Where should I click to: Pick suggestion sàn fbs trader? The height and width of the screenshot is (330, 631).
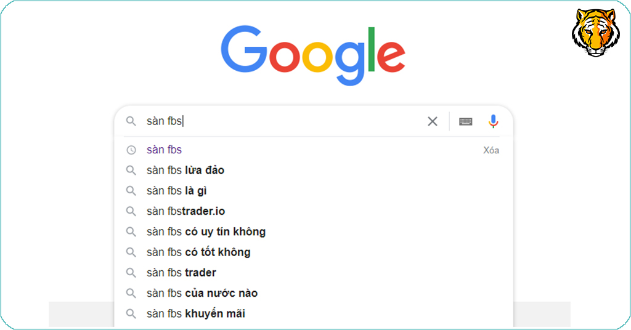[181, 272]
